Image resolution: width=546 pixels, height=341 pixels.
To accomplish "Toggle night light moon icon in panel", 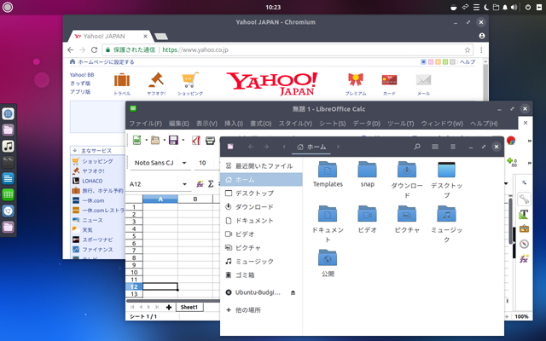I will (x=486, y=8).
